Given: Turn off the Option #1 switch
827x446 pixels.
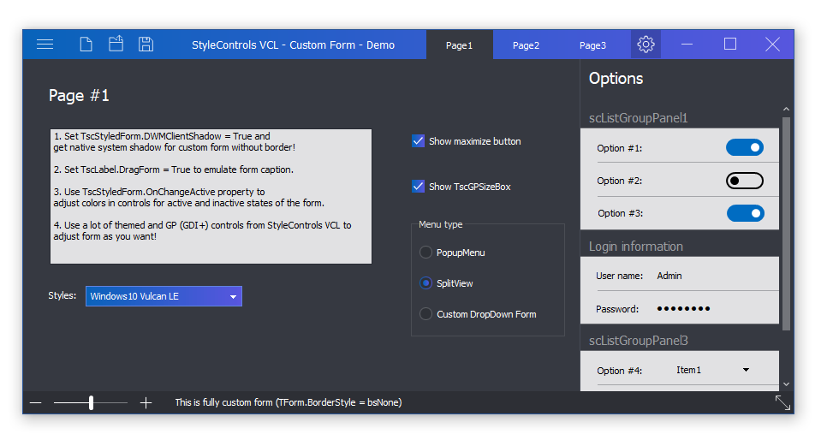Looking at the screenshot, I should [x=745, y=147].
